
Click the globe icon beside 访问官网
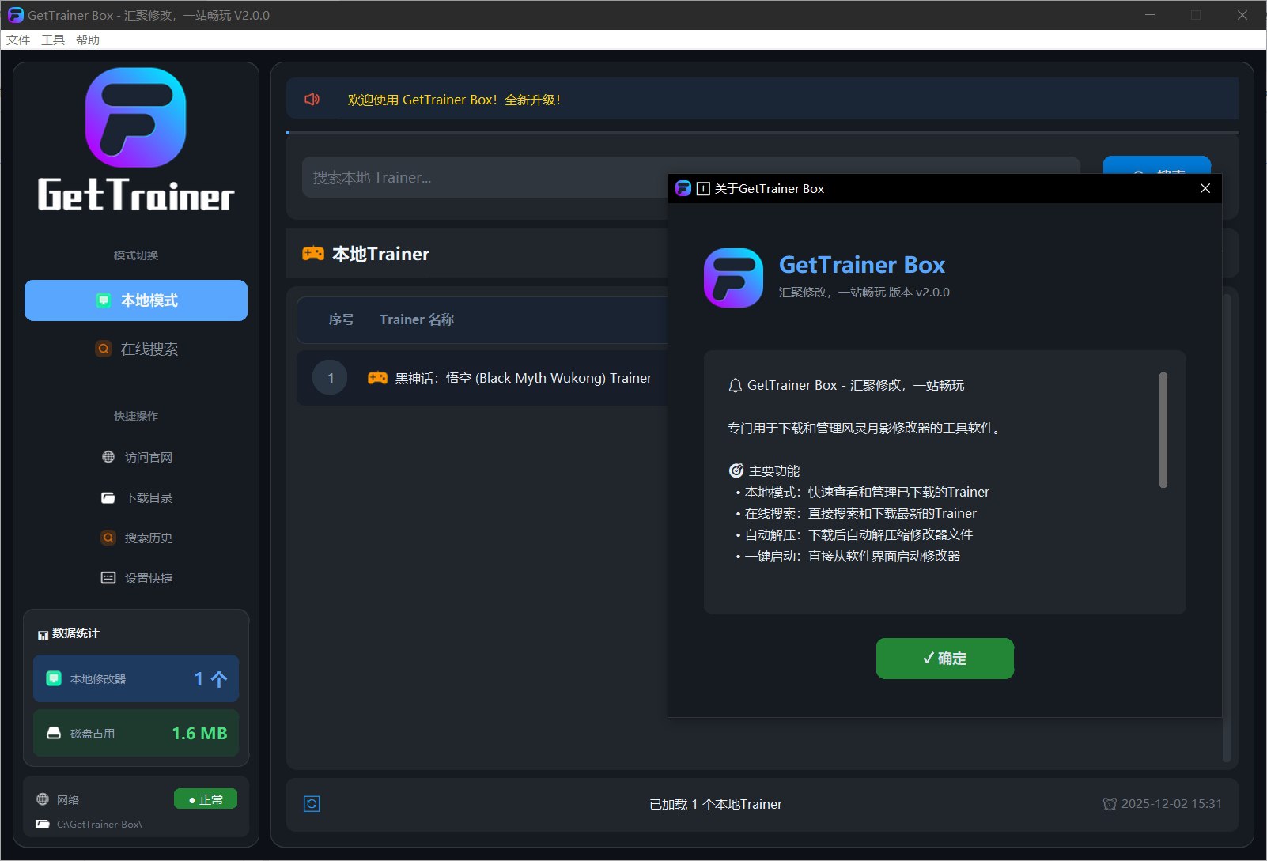click(108, 457)
